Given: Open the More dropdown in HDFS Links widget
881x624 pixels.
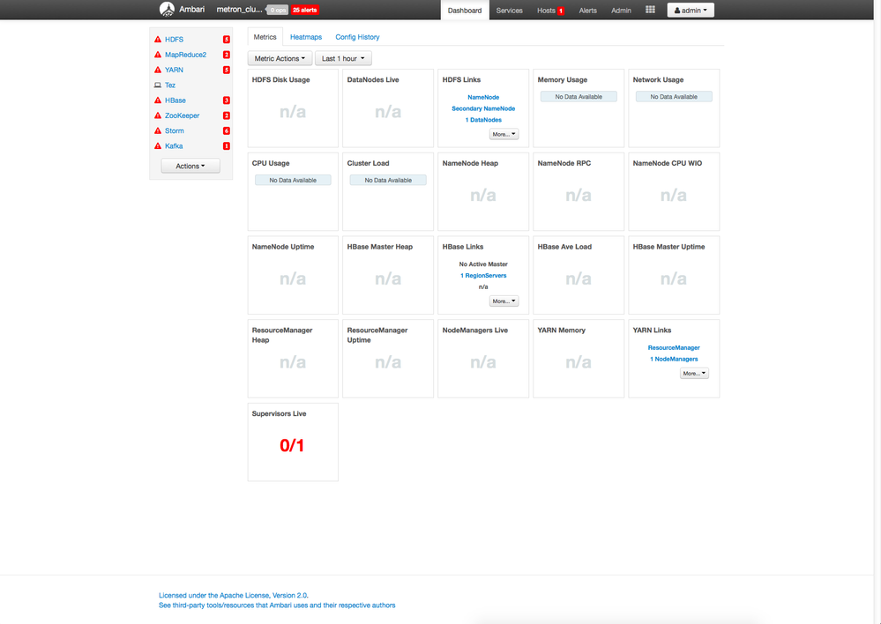Looking at the screenshot, I should coord(504,133).
